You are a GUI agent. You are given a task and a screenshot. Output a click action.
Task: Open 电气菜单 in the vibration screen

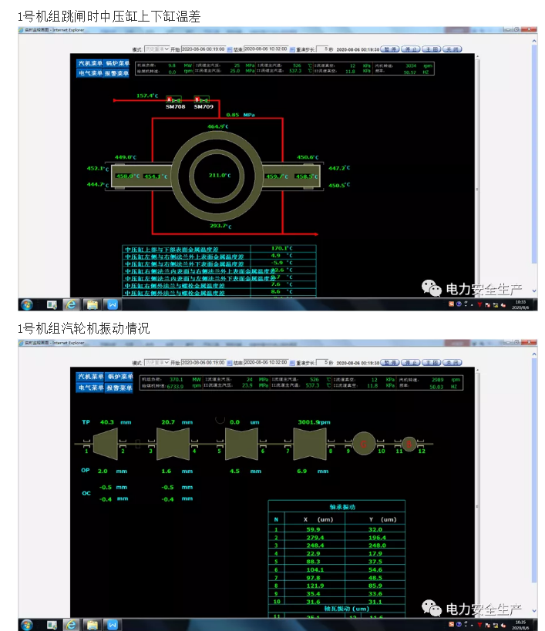click(x=90, y=388)
